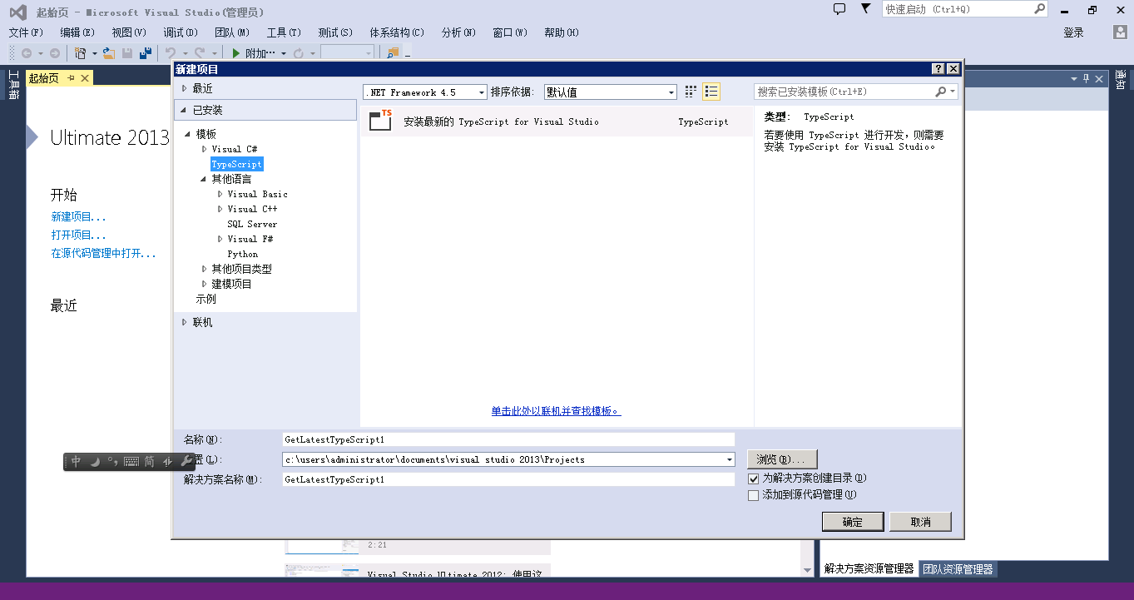Click the 取消 button
This screenshot has height=600, width=1134.
pos(920,522)
